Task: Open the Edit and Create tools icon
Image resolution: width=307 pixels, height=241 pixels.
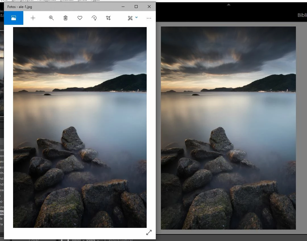Action: [130, 18]
